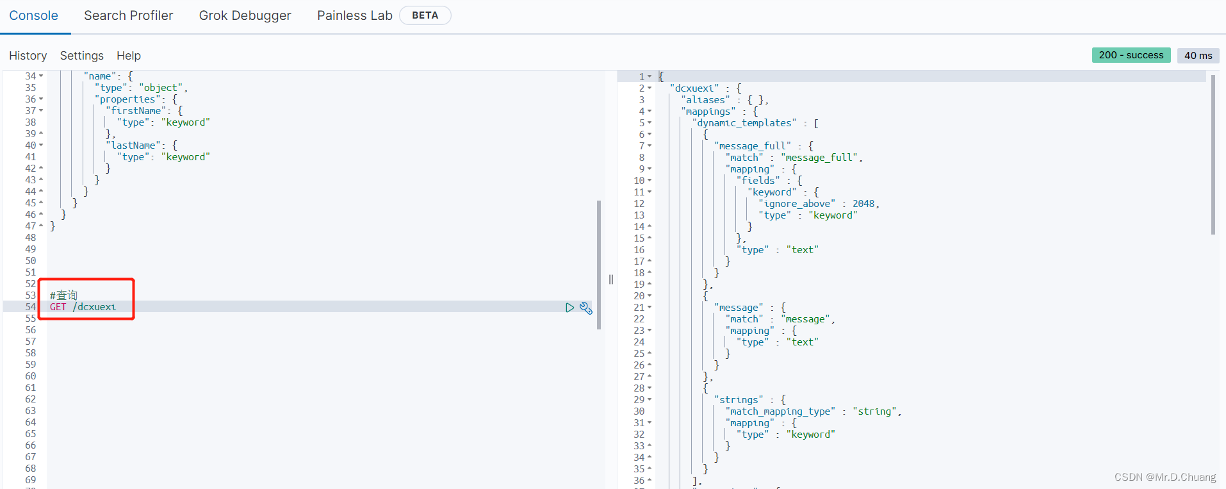The width and height of the screenshot is (1226, 489).
Task: Click the response pane vertical scrollbar
Action: [x=1213, y=154]
